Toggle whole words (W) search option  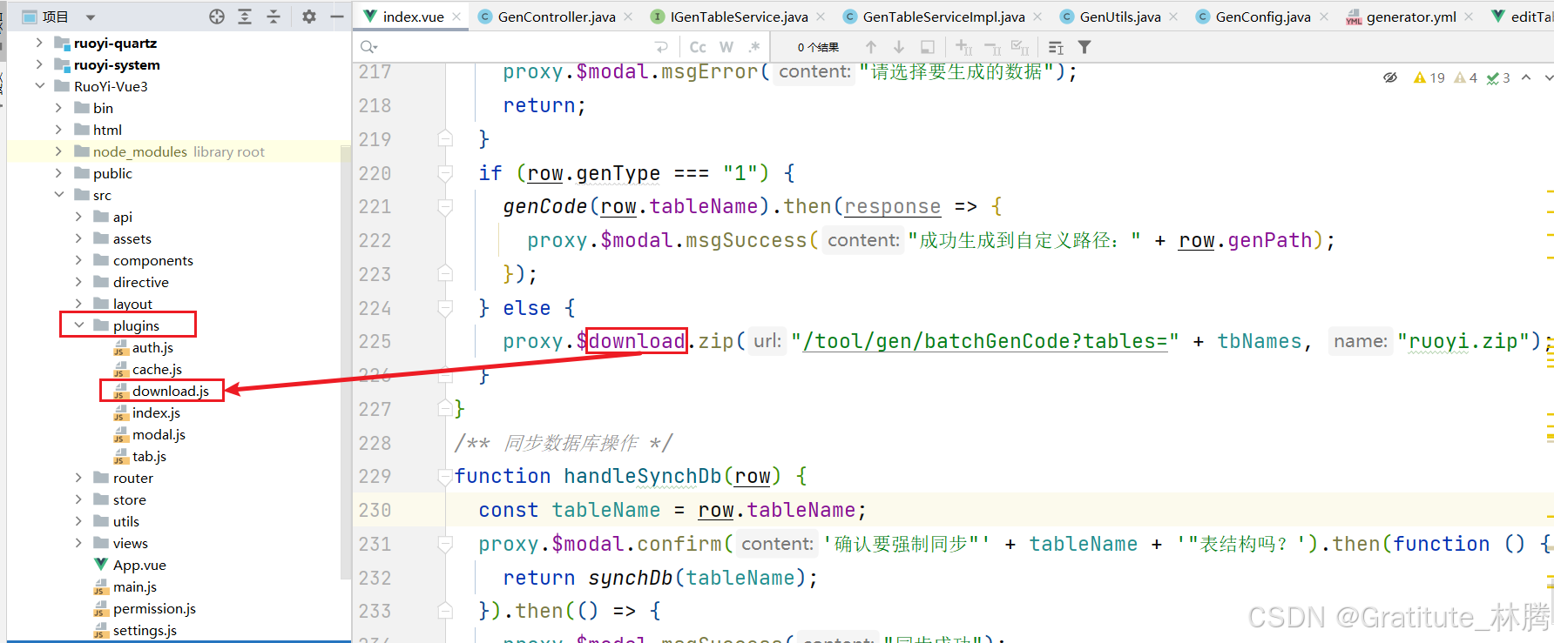[726, 47]
